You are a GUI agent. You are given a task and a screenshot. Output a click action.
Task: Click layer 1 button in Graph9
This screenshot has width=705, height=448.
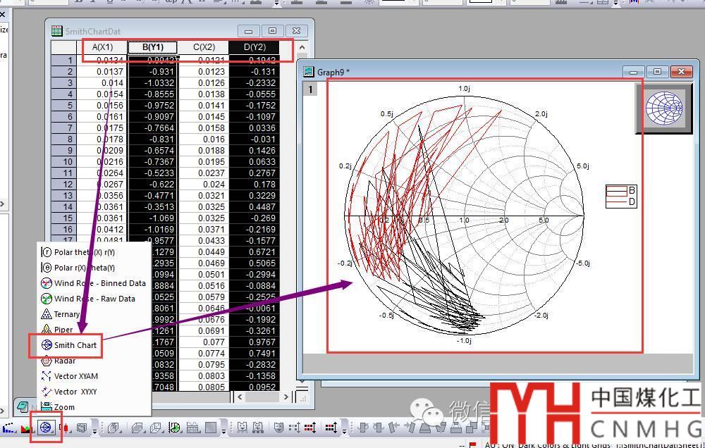coord(310,89)
